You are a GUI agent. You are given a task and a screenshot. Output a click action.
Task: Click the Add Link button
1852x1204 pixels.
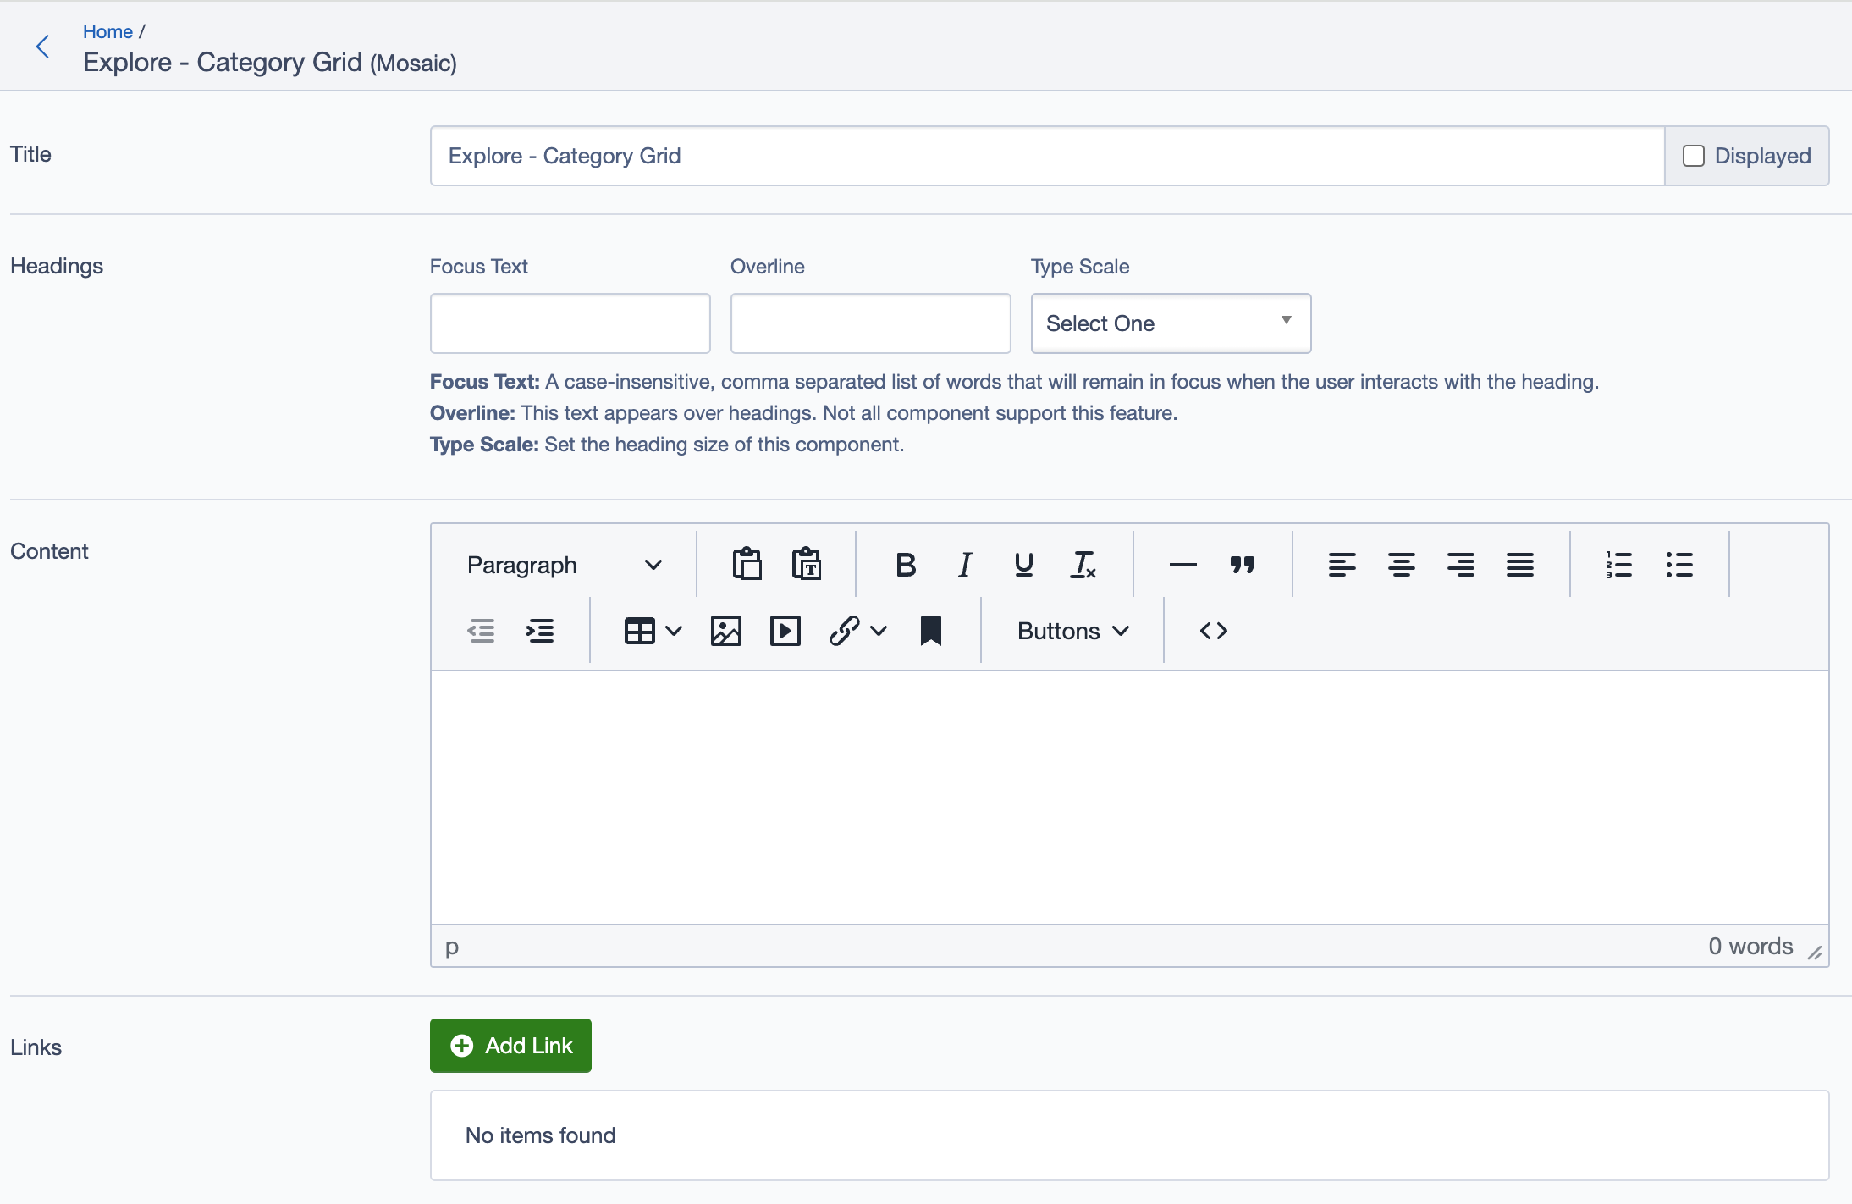tap(510, 1045)
